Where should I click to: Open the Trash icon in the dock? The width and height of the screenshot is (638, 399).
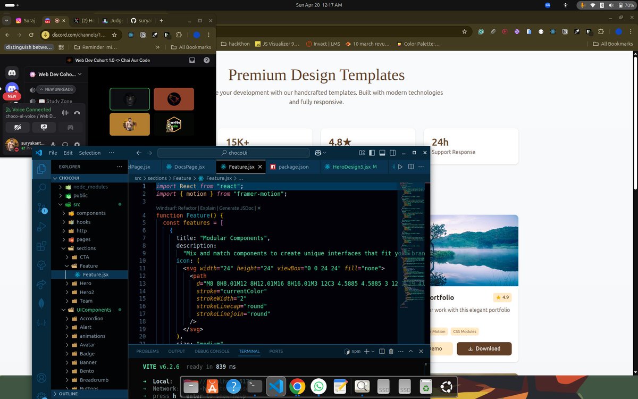coord(425,387)
